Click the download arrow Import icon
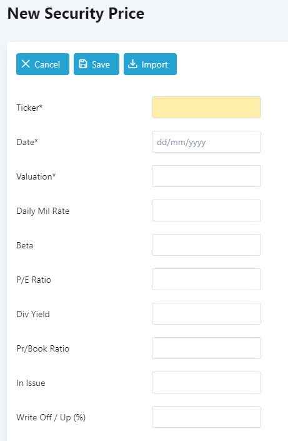 click(132, 64)
